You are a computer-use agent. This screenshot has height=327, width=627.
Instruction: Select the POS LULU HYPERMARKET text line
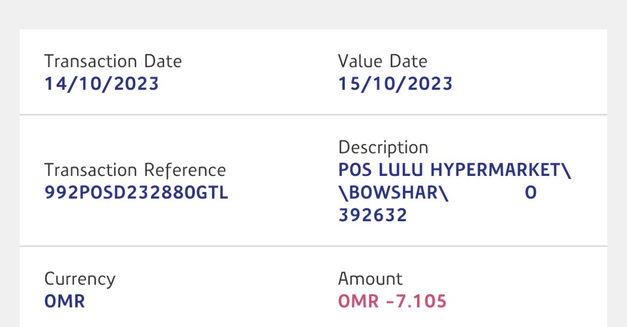click(x=454, y=170)
